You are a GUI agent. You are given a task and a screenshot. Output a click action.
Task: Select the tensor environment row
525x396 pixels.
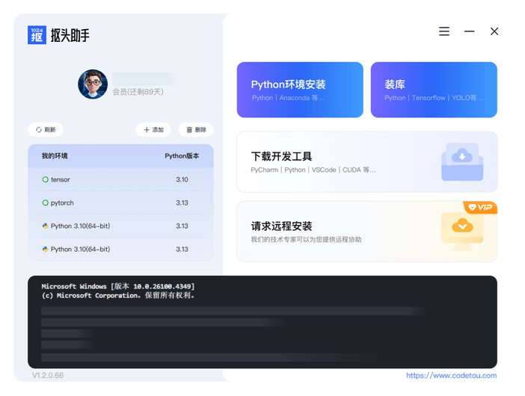120,179
